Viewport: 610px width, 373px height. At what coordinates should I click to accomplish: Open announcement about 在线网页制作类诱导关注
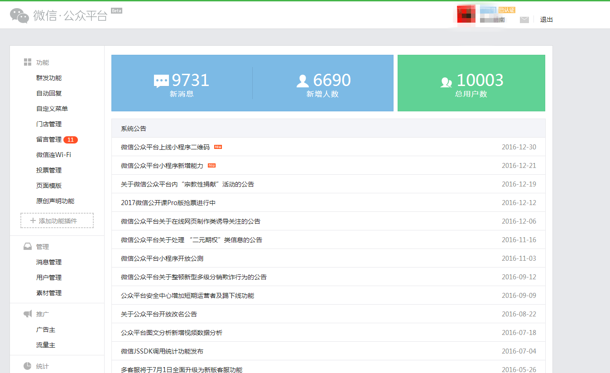coord(191,221)
